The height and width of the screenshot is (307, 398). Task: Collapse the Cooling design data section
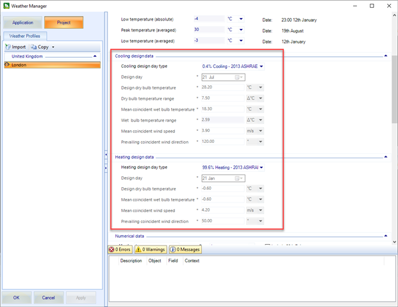click(386, 56)
